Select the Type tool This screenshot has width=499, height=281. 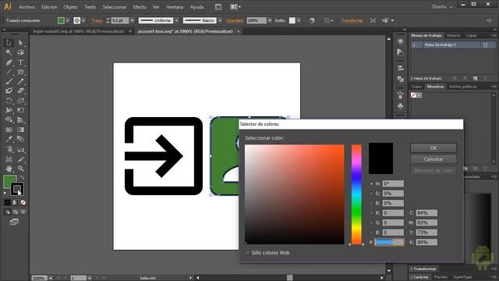point(21,62)
